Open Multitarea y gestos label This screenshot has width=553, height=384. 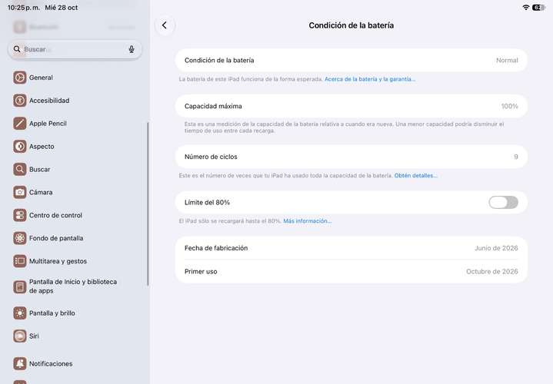click(x=58, y=261)
